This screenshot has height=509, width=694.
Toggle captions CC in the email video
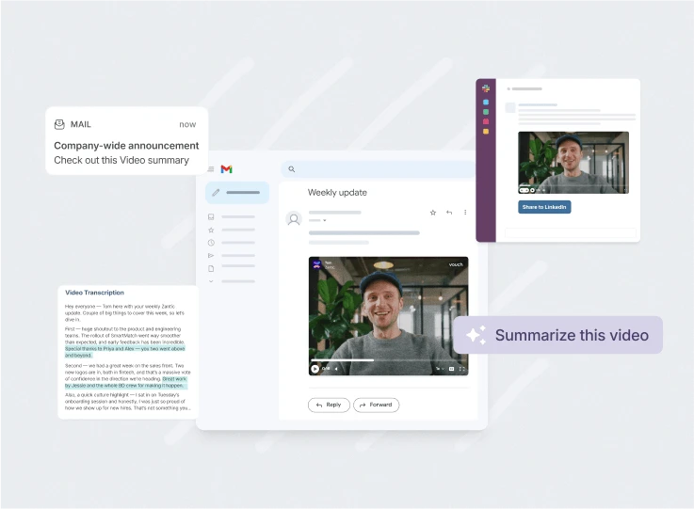click(451, 369)
